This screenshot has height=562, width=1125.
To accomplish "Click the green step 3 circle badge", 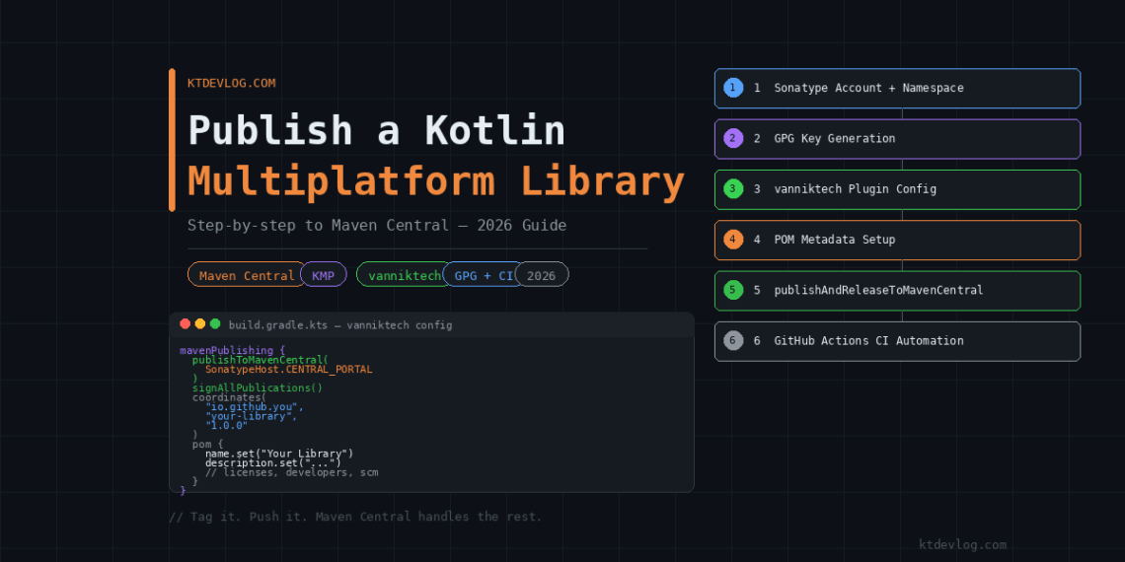I will click(732, 189).
